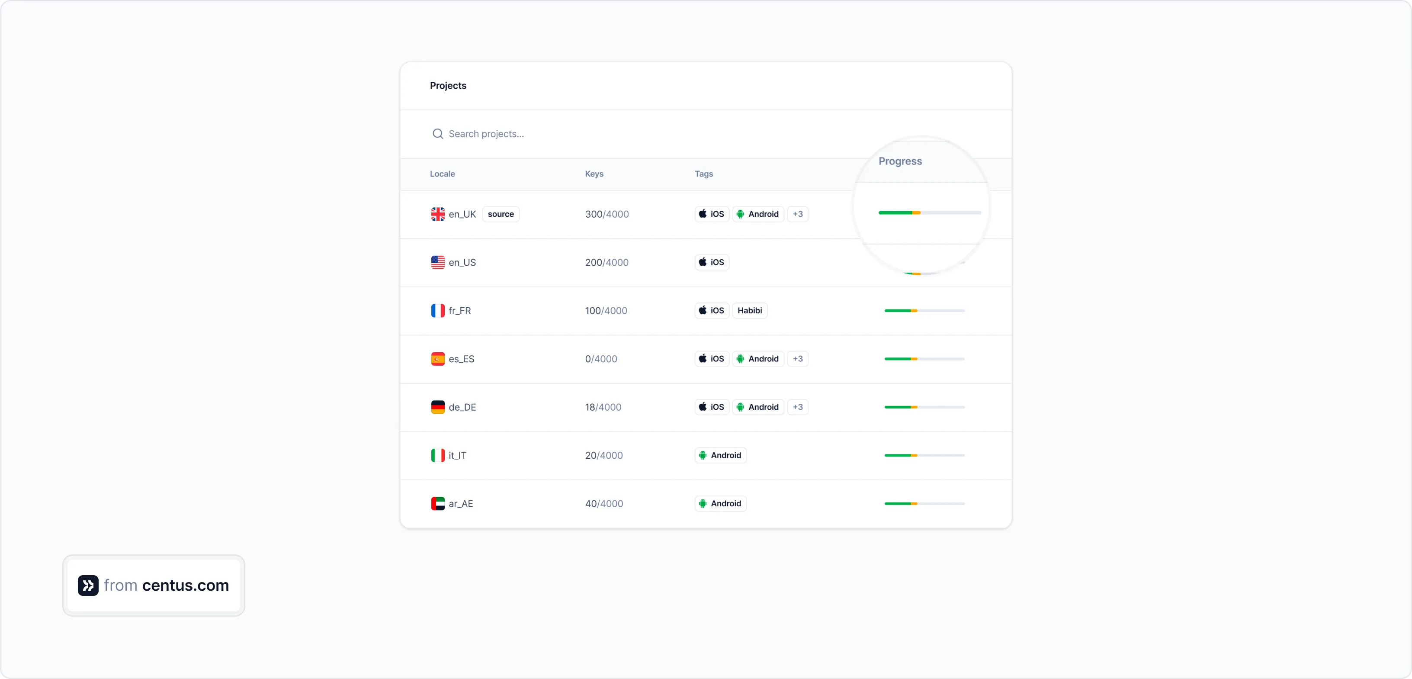Click the Italian flag beside it_IT
Screen dimensions: 1412x679
tap(438, 455)
